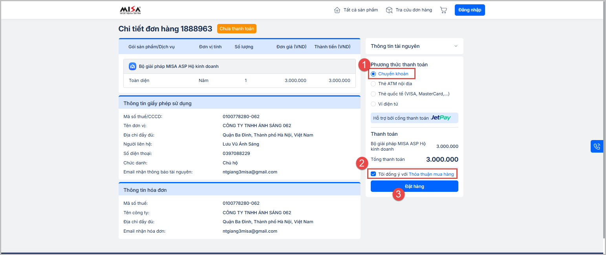Open Tất cả sản phẩm menu

click(361, 10)
